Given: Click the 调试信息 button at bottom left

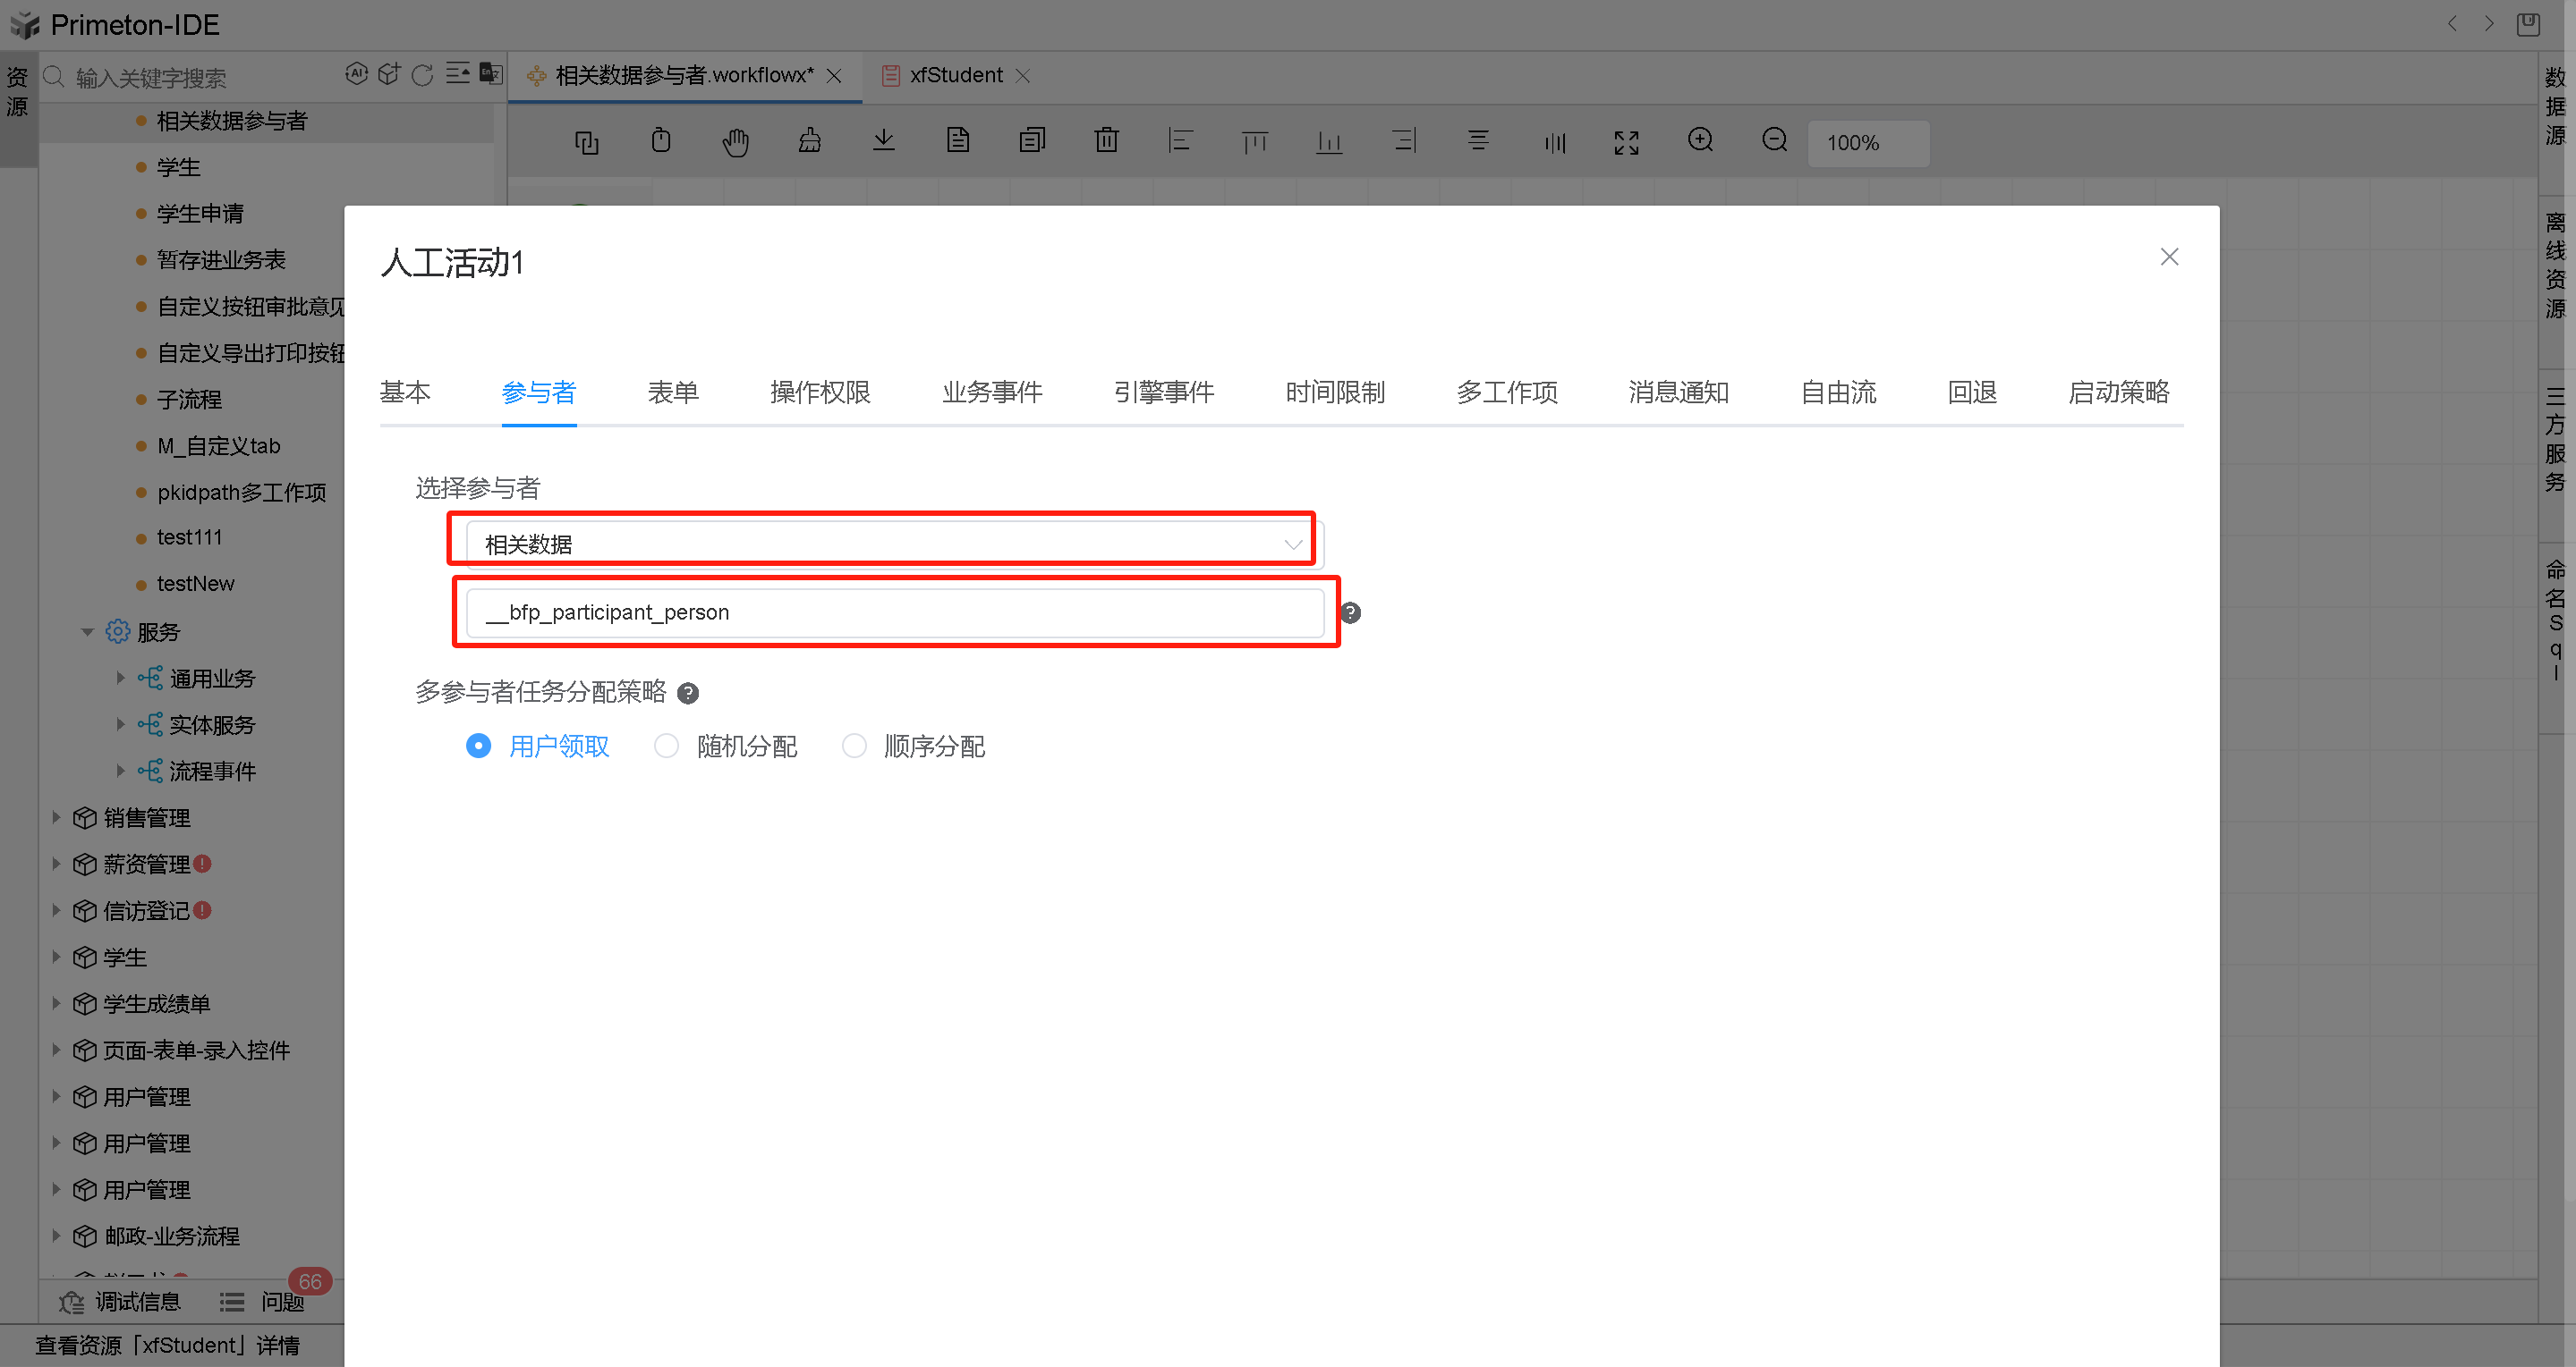Looking at the screenshot, I should [x=138, y=1301].
